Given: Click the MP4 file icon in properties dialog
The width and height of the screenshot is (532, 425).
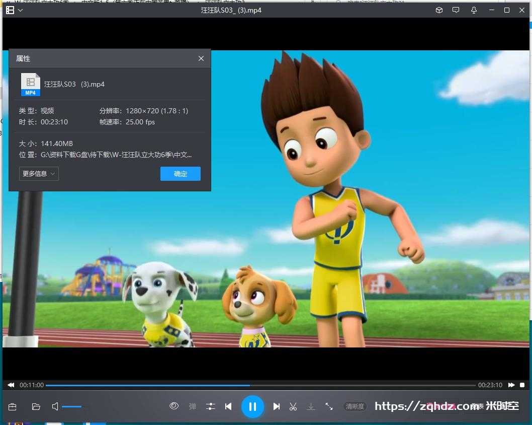Looking at the screenshot, I should 31,85.
